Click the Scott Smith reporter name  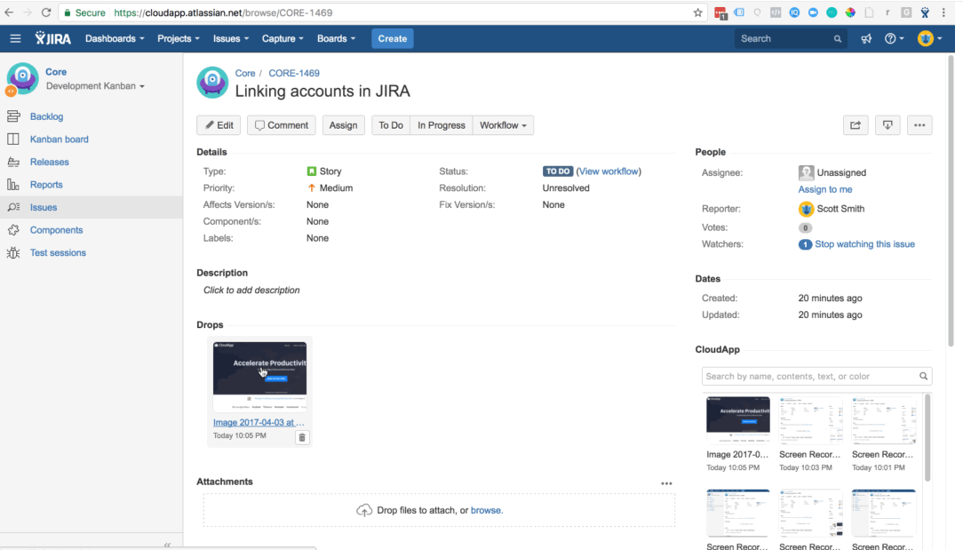click(840, 209)
